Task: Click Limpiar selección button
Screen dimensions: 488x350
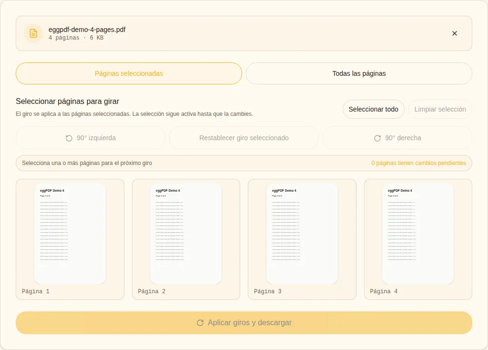Action: point(440,109)
